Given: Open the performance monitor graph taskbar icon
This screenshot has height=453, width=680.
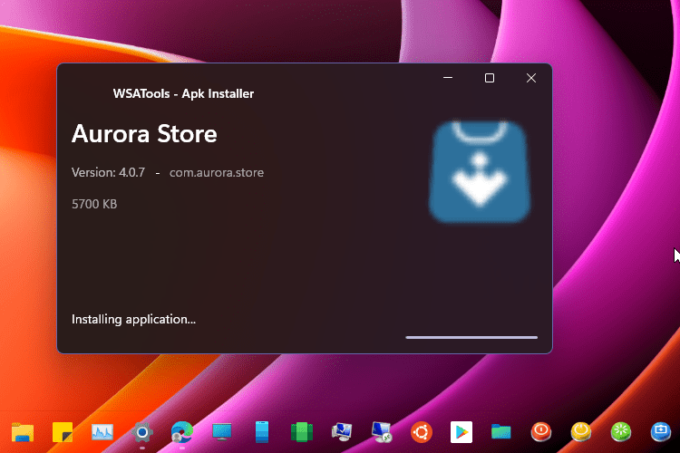Looking at the screenshot, I should (x=102, y=432).
